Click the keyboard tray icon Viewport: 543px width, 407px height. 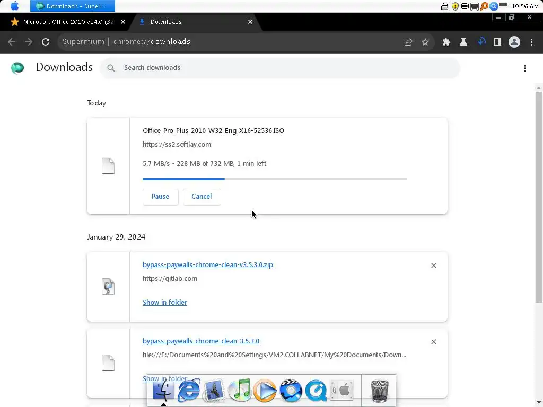click(x=445, y=6)
